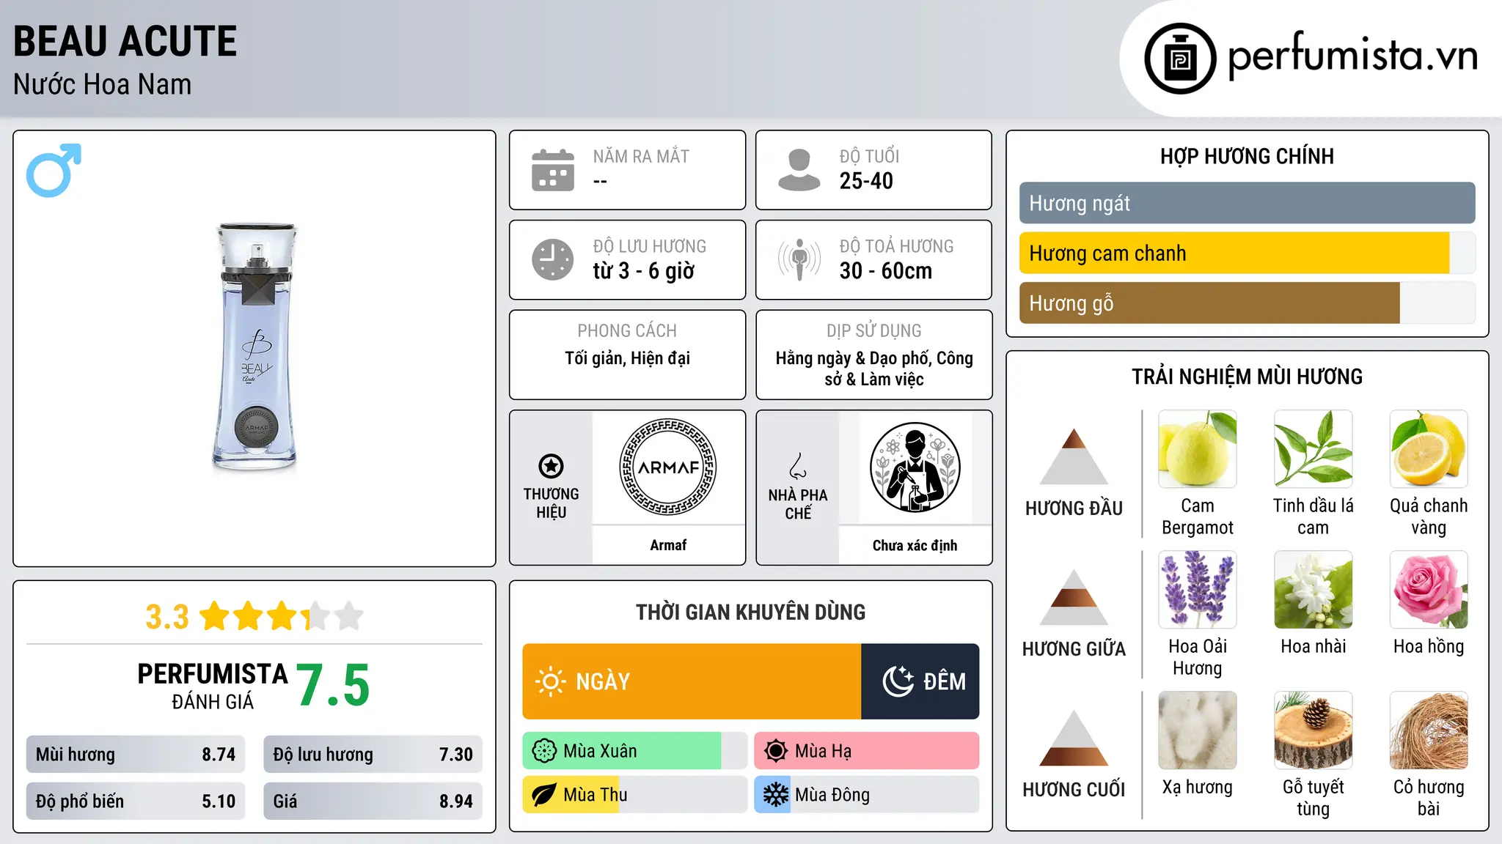Open the Hoa nhài jasmine image
The height and width of the screenshot is (844, 1502).
pos(1313,589)
